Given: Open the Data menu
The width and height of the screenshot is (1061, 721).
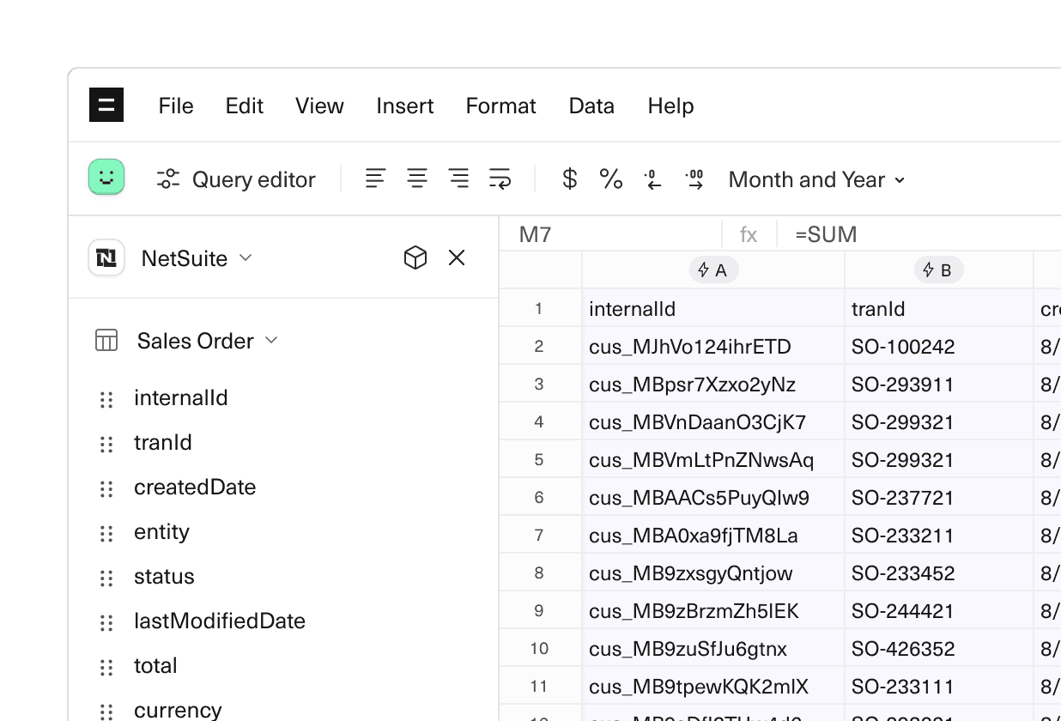Looking at the screenshot, I should pyautogui.click(x=591, y=106).
